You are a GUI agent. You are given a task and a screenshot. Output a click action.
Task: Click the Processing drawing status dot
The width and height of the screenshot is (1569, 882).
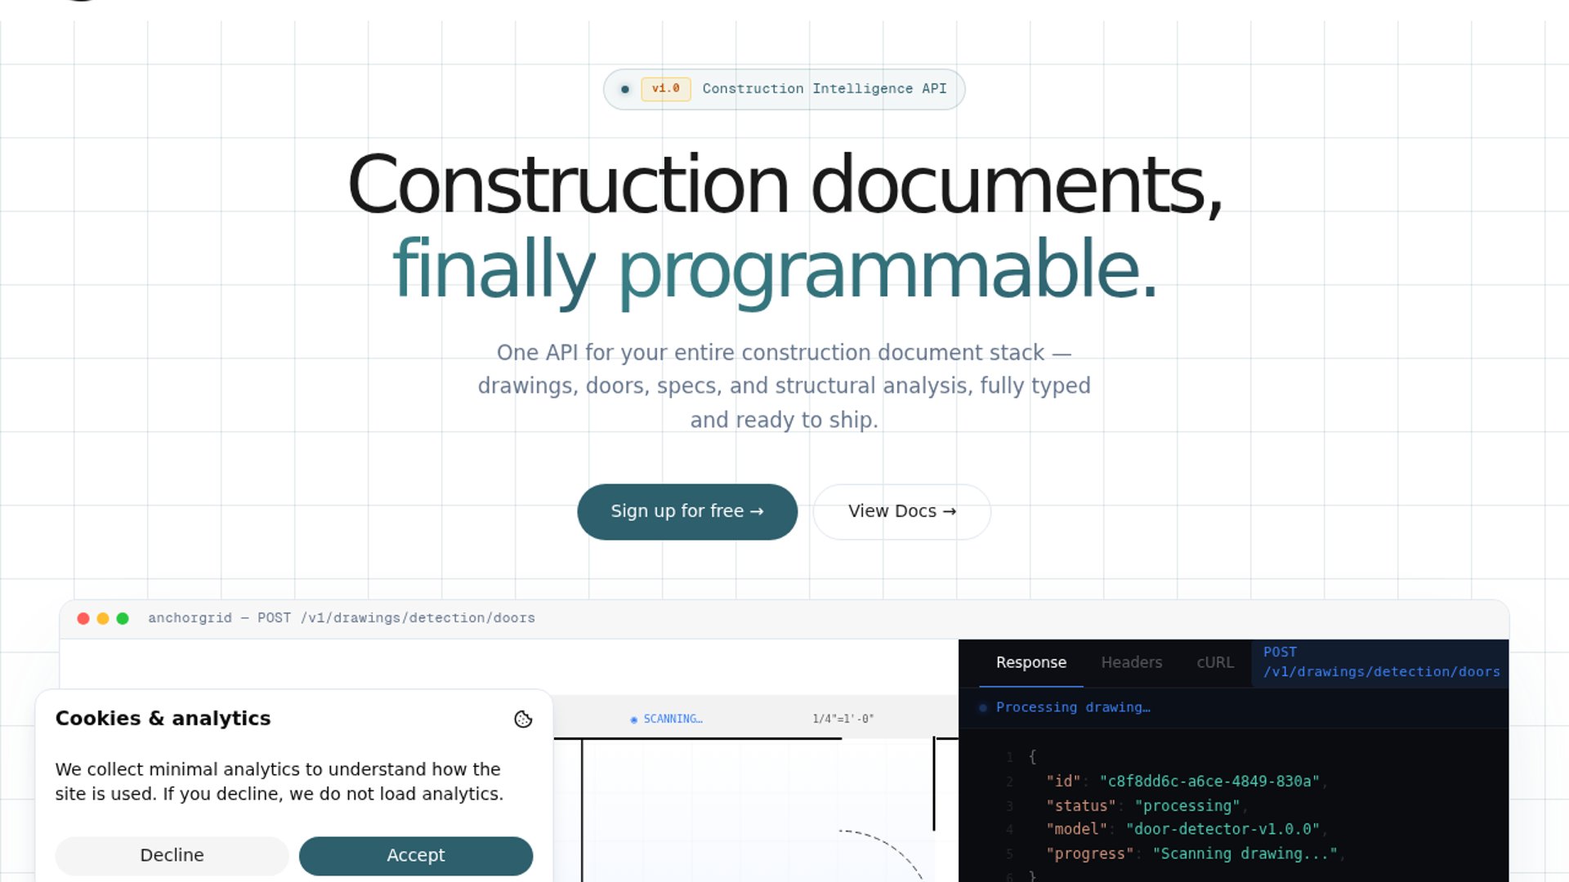[x=983, y=708]
